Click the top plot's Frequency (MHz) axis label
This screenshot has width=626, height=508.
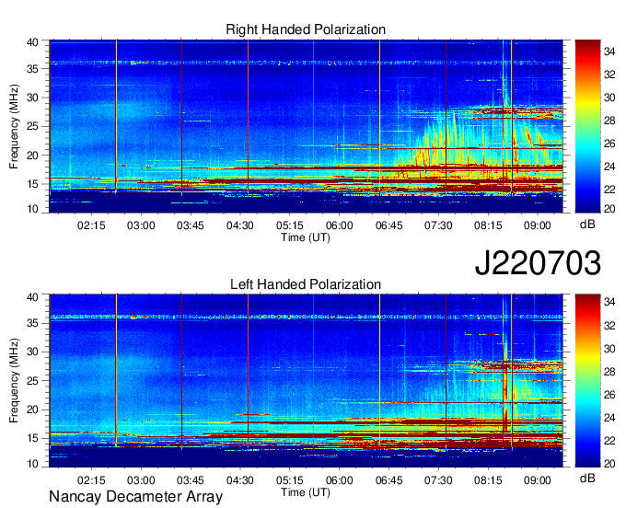pos(14,126)
